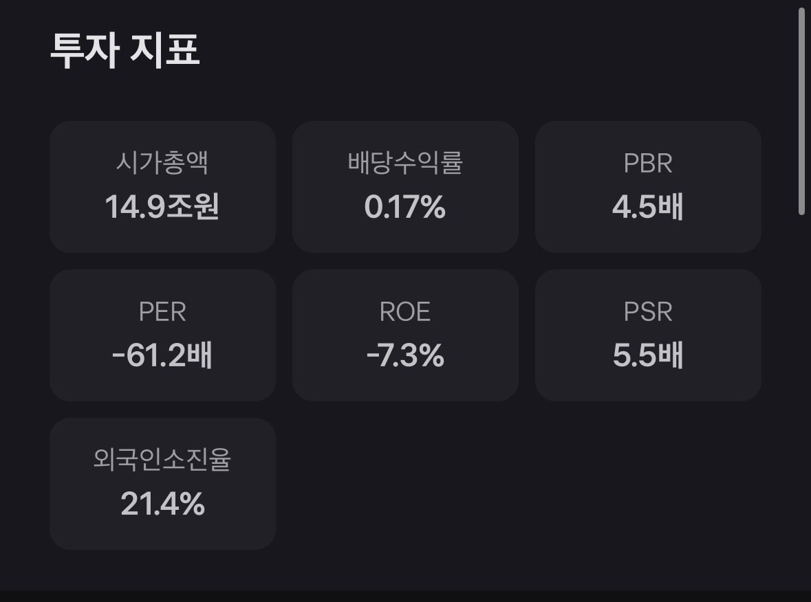Click the 4.5배 PBR value

(x=648, y=207)
